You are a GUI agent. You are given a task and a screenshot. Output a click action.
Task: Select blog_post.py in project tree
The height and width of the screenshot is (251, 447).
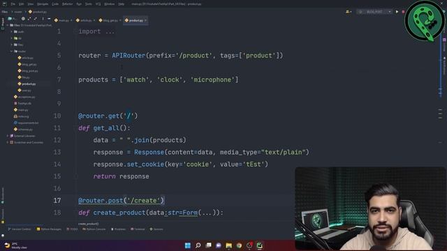click(x=28, y=71)
